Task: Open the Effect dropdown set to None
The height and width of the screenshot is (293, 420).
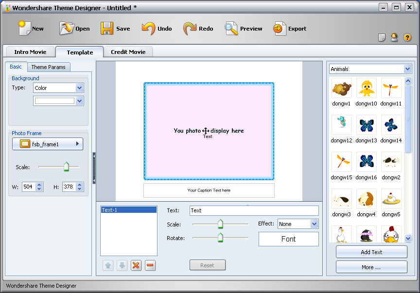Action: [314, 224]
